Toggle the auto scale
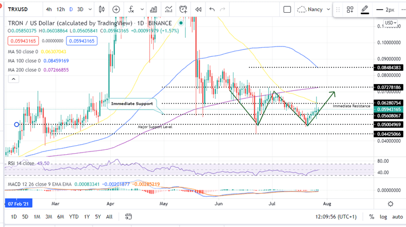This screenshot has width=406, height=227. pos(397,217)
